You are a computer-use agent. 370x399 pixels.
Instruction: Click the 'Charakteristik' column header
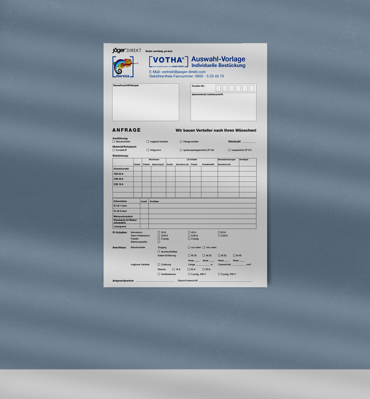point(208,165)
